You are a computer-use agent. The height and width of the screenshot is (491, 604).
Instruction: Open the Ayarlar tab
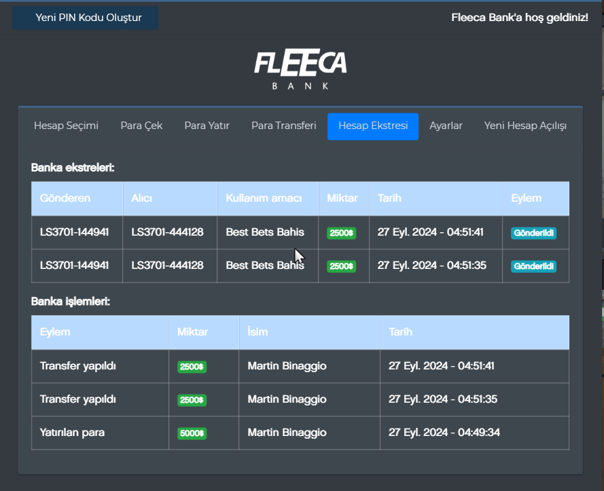446,126
